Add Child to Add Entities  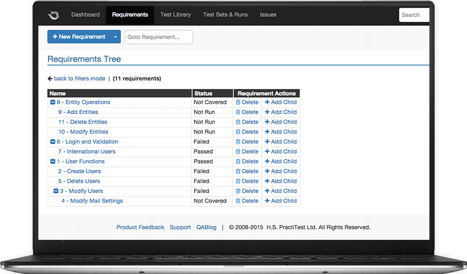click(281, 112)
